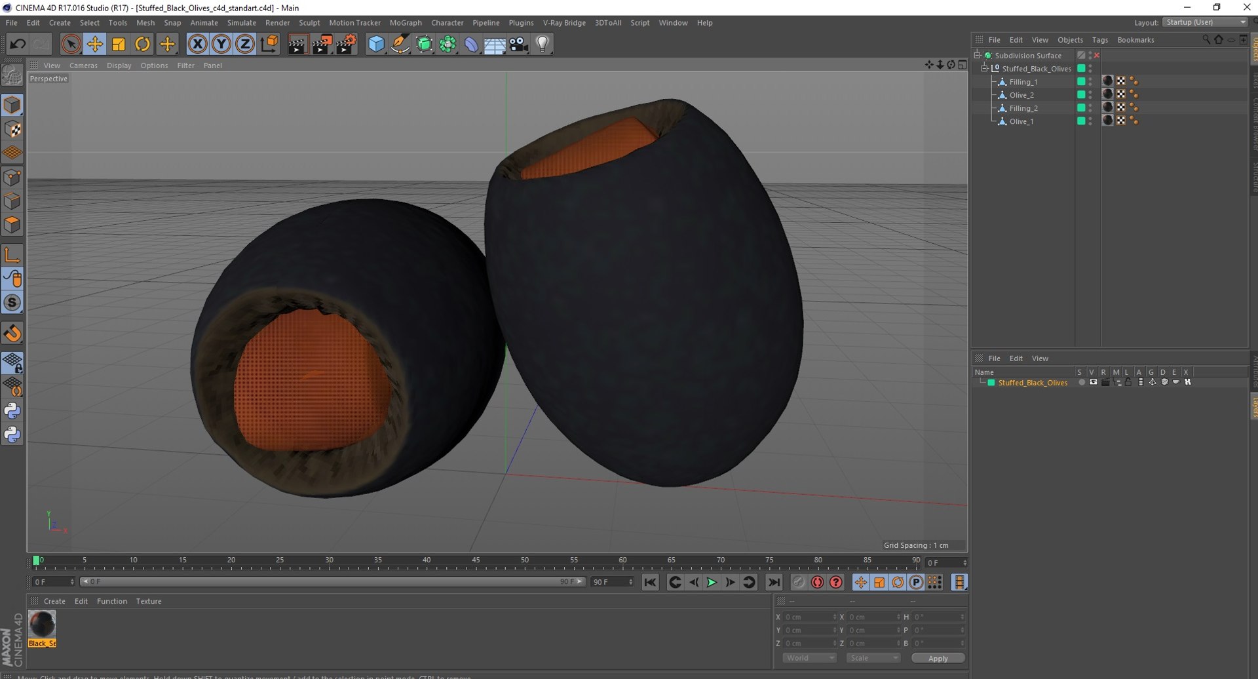The height and width of the screenshot is (679, 1258).
Task: Add a floor environment object
Action: click(x=495, y=44)
